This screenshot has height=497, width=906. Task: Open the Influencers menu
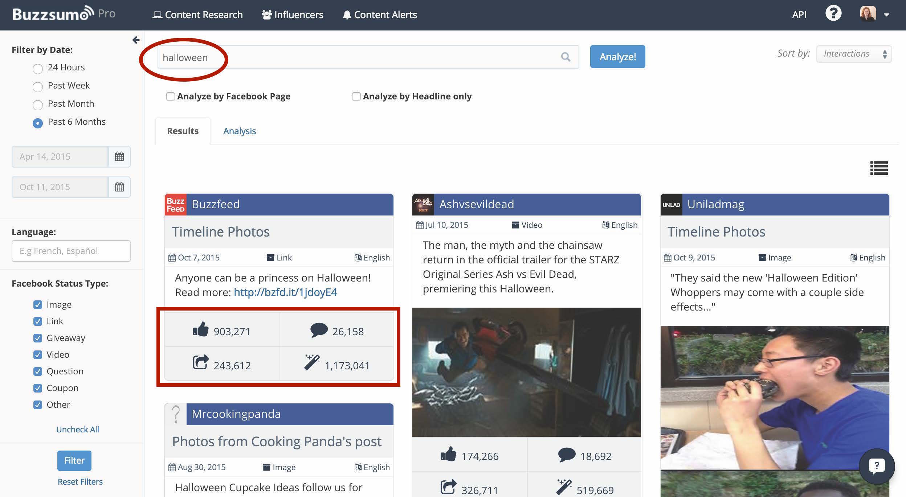click(x=293, y=15)
